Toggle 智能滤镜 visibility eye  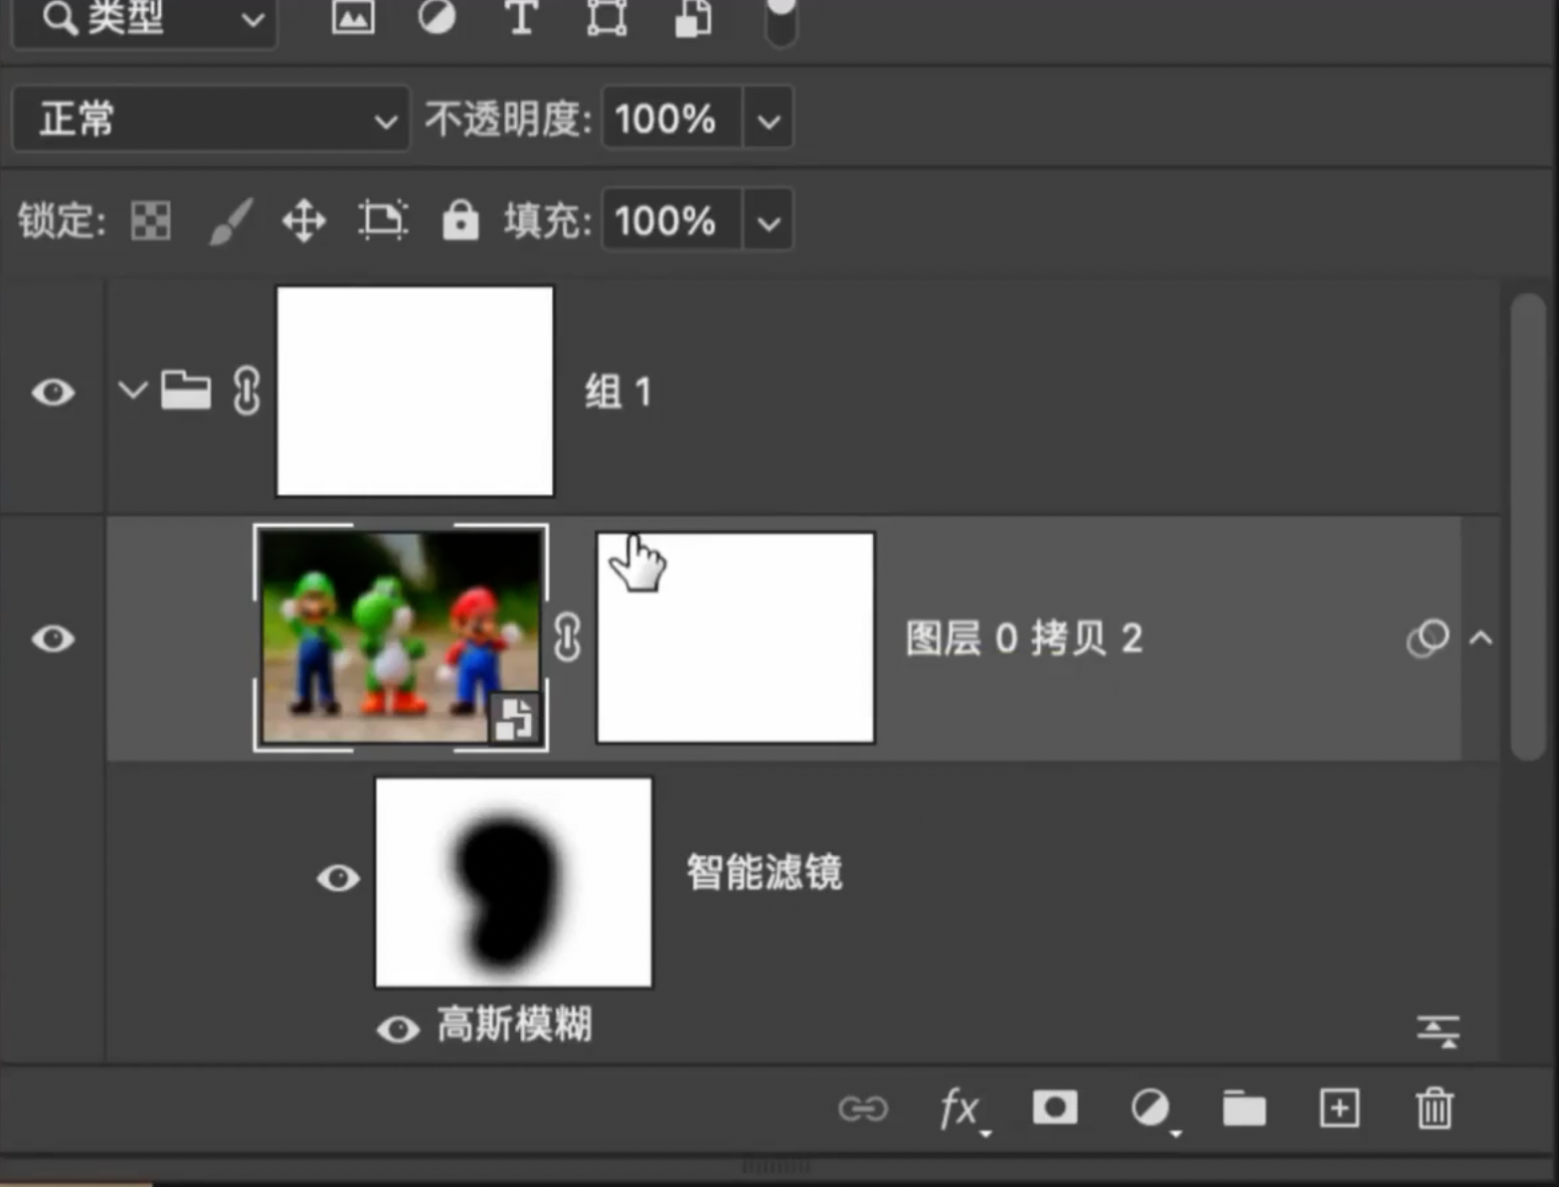point(338,878)
